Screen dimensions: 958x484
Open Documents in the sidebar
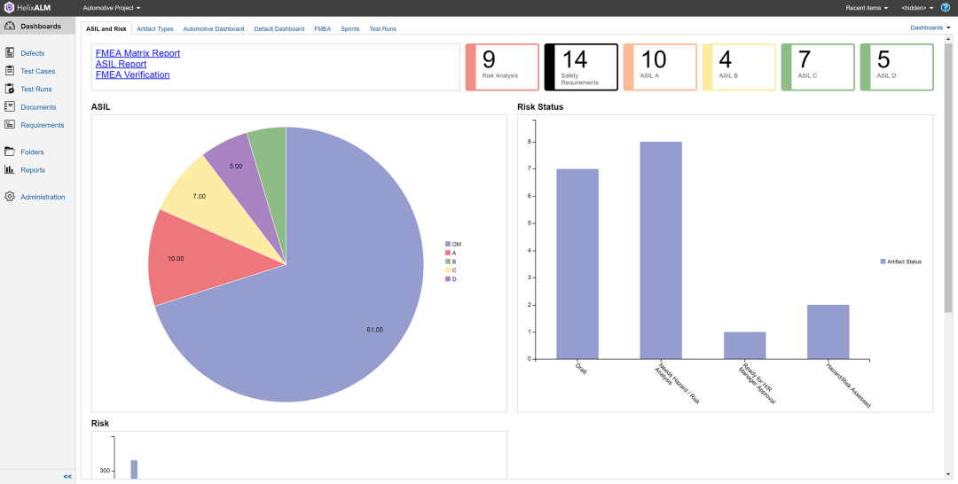(x=38, y=106)
